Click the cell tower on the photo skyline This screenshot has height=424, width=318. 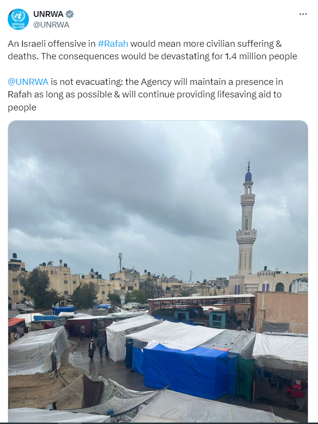[120, 262]
